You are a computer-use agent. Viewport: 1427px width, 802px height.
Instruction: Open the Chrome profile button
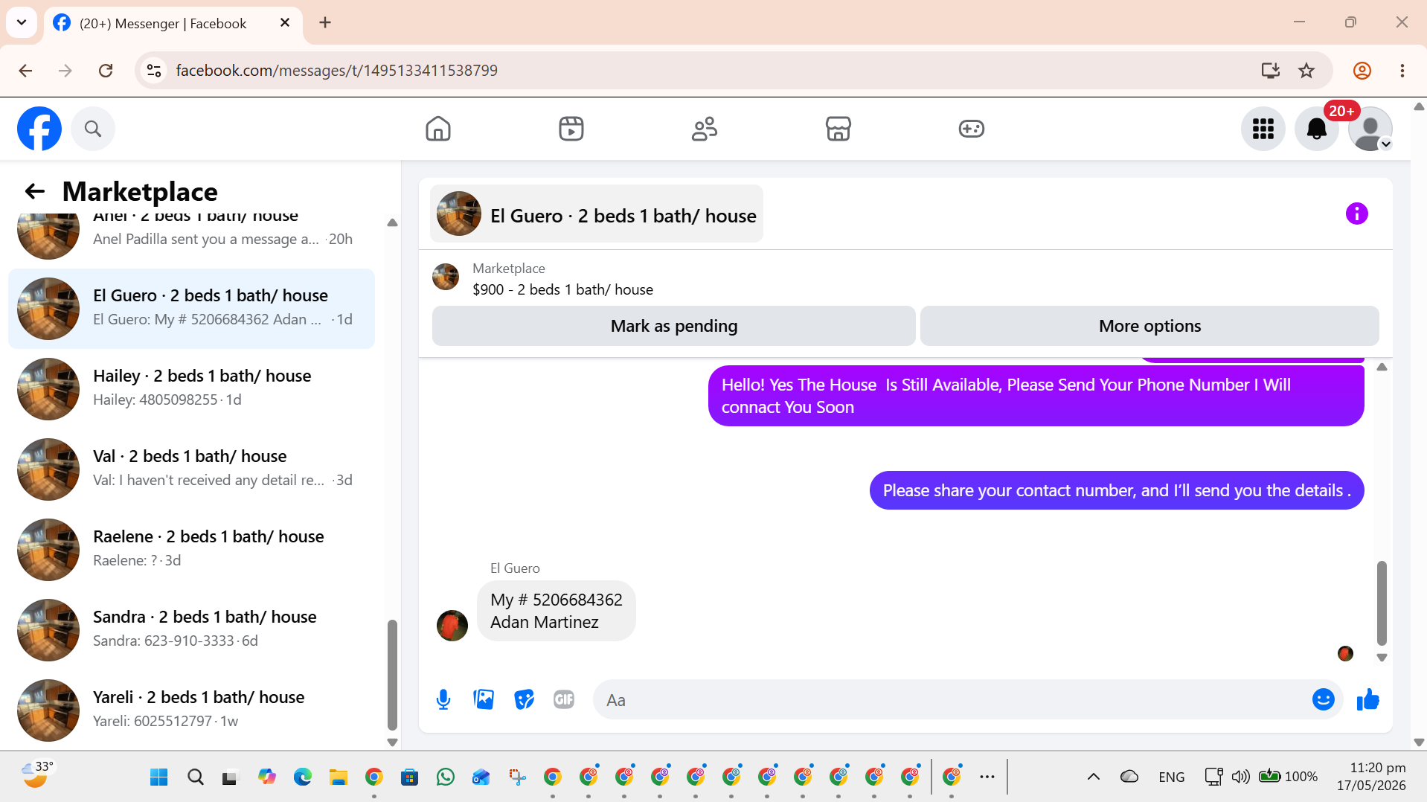(x=1362, y=71)
